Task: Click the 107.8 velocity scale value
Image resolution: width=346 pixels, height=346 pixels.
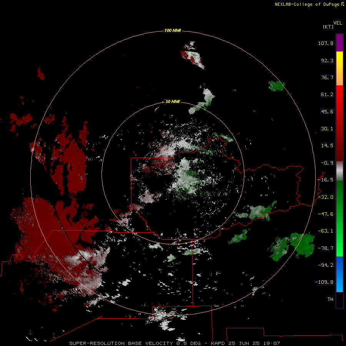Action: [x=326, y=43]
